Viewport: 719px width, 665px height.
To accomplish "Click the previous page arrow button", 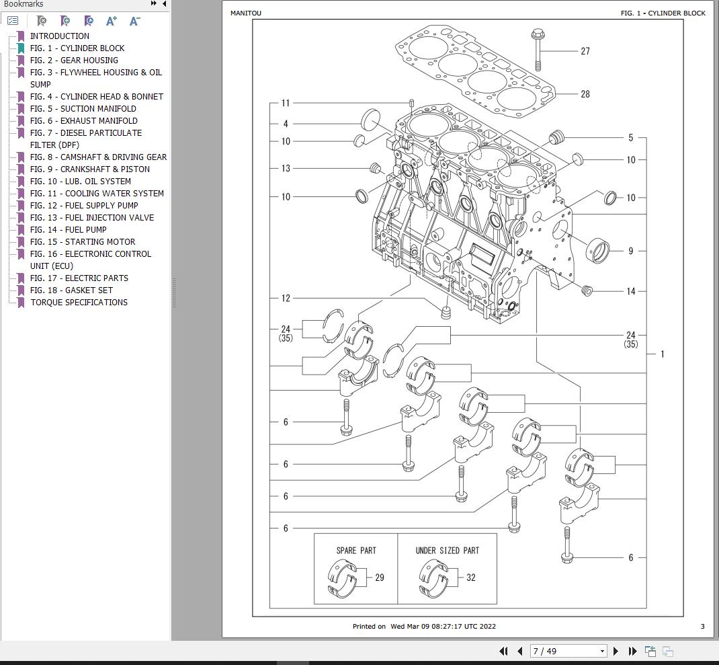I will (x=520, y=651).
